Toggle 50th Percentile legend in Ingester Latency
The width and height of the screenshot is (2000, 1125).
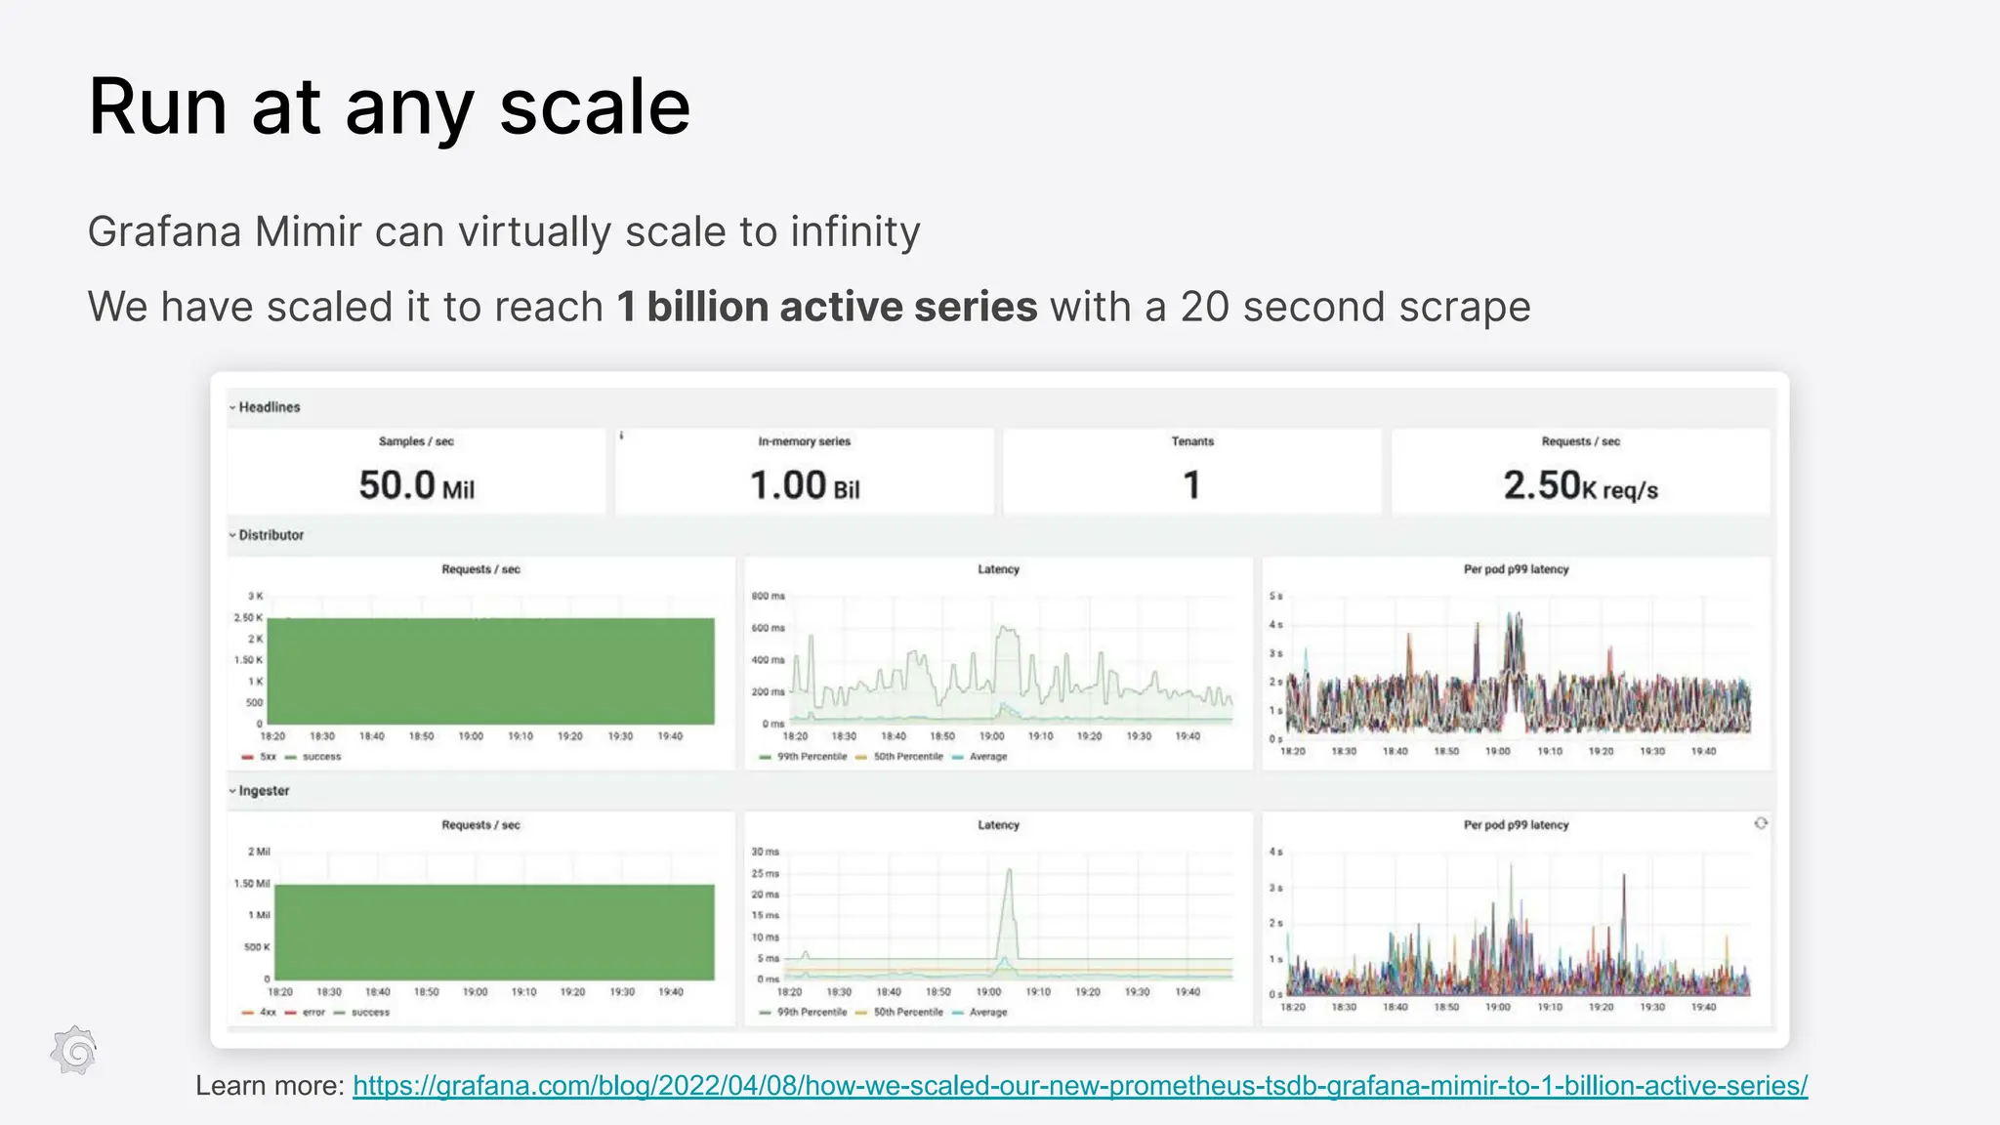(899, 1013)
